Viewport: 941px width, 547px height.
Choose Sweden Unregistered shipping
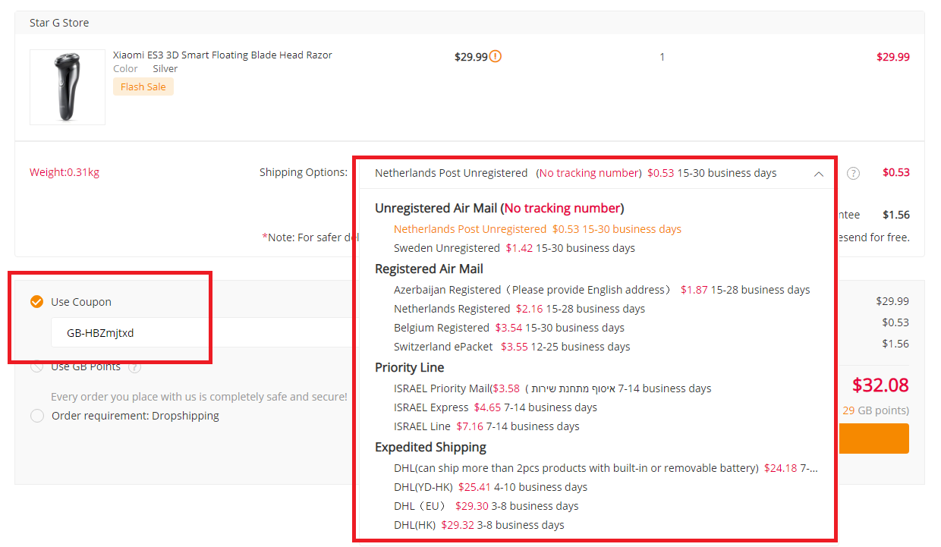point(514,248)
